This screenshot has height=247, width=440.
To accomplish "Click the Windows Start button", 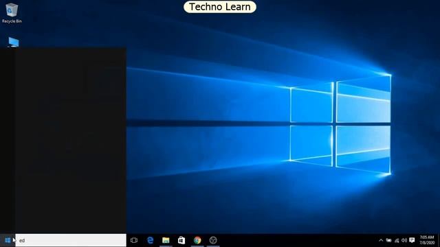I will point(8,240).
